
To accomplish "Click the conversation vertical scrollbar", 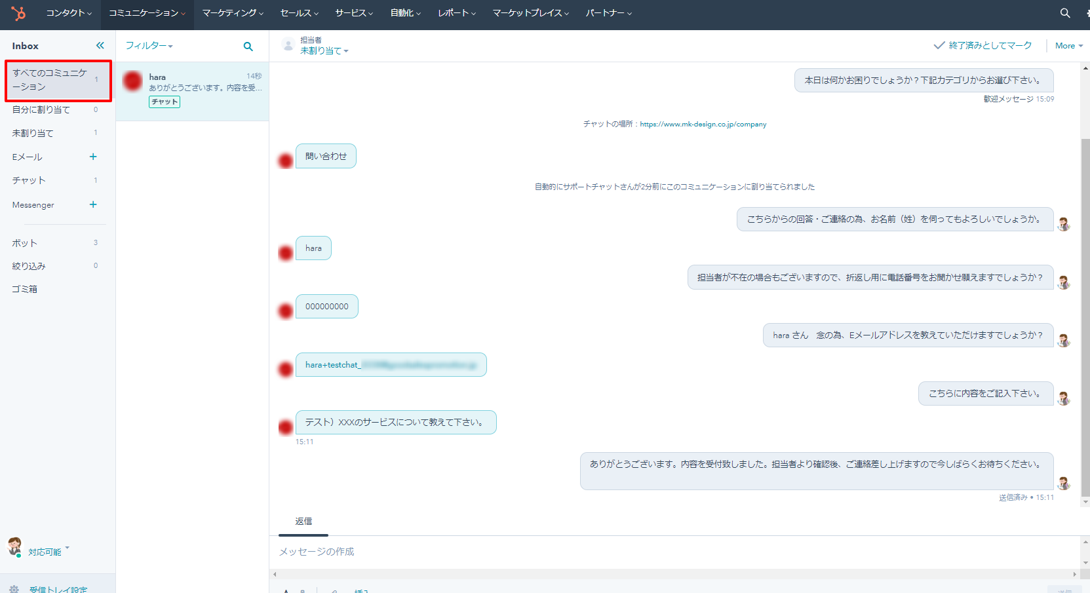I will click(x=1085, y=315).
